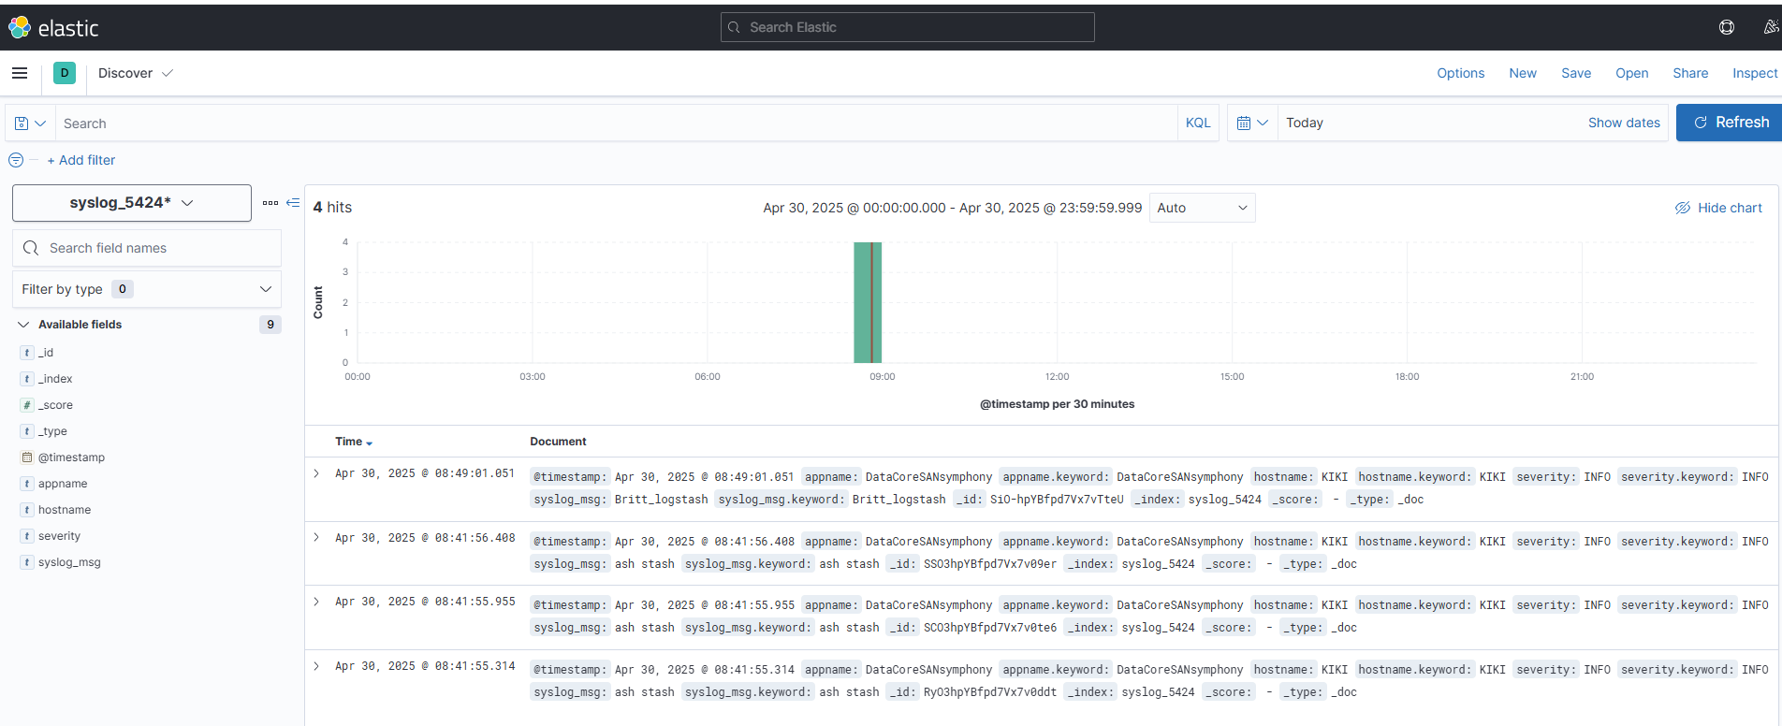1782x726 pixels.
Task: Click the Show dates link
Action: click(1624, 123)
